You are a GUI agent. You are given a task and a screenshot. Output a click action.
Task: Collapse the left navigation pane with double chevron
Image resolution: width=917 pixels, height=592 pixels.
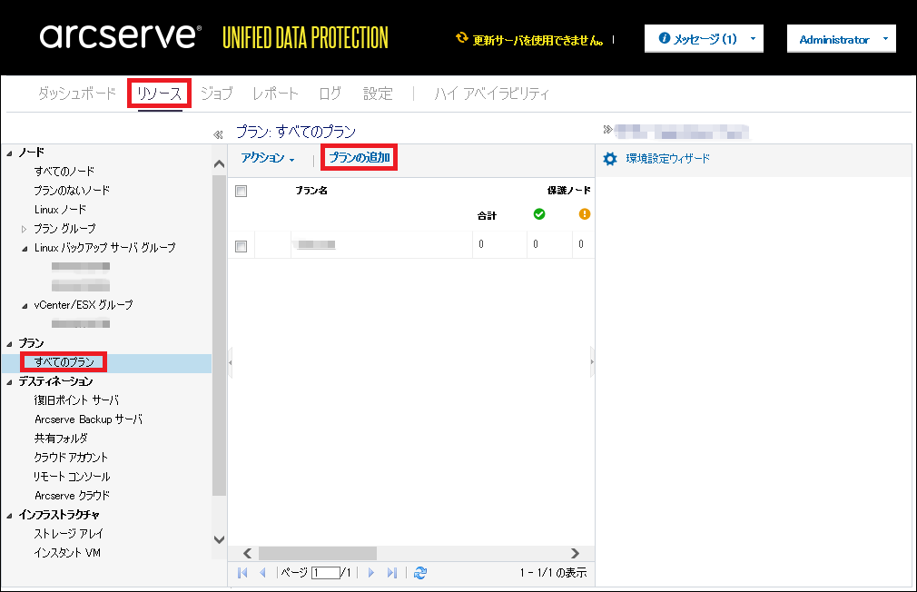point(218,134)
